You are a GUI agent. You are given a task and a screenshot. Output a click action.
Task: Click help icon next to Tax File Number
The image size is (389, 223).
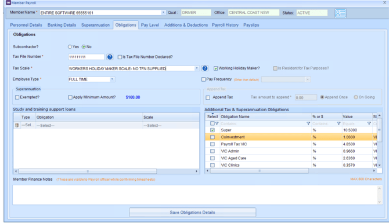point(110,57)
